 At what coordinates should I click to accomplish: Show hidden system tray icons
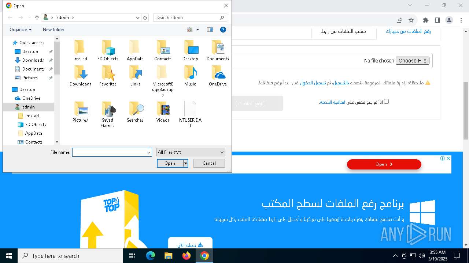point(395,256)
